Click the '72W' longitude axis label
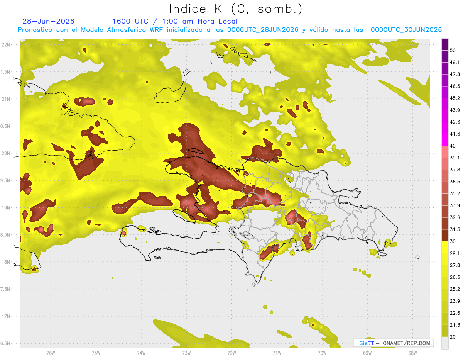 tap(231, 353)
